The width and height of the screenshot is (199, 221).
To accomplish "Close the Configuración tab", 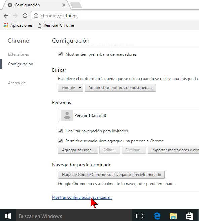I will [x=64, y=5].
